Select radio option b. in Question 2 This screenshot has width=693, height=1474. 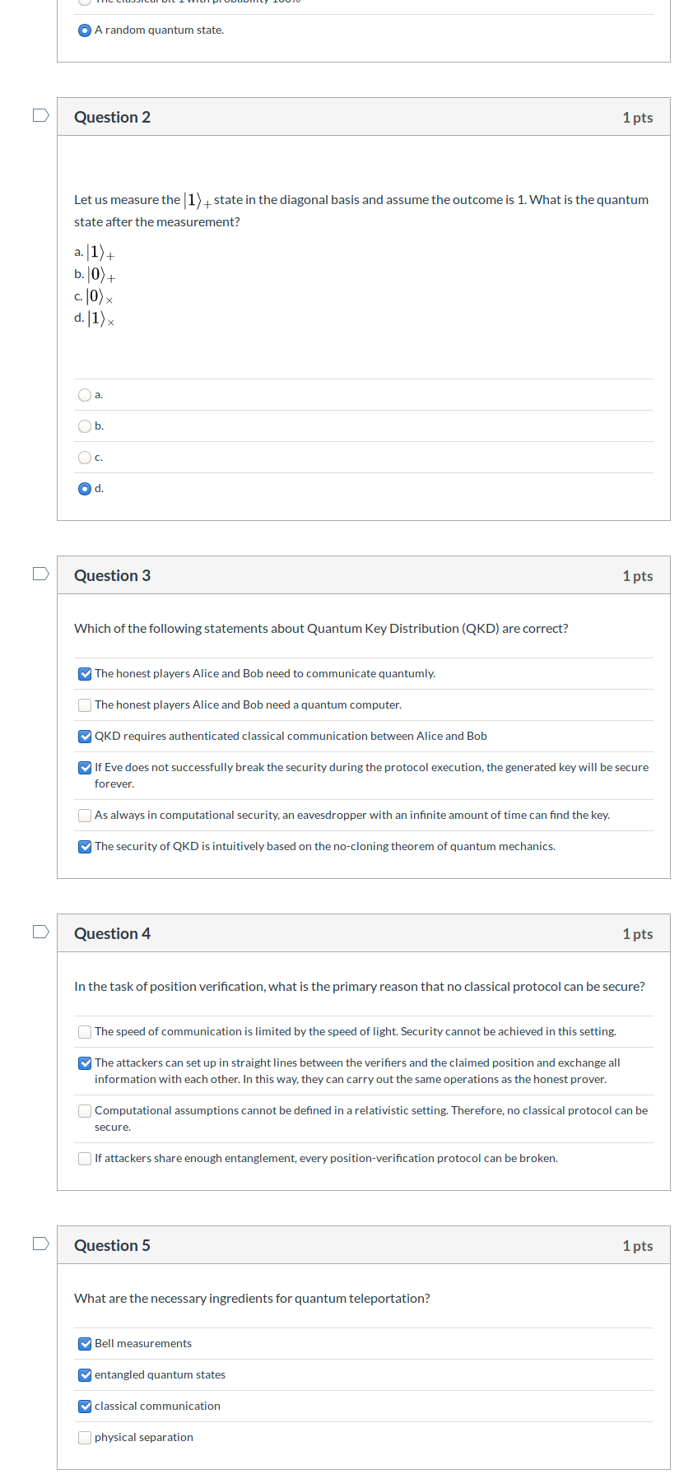pos(84,426)
